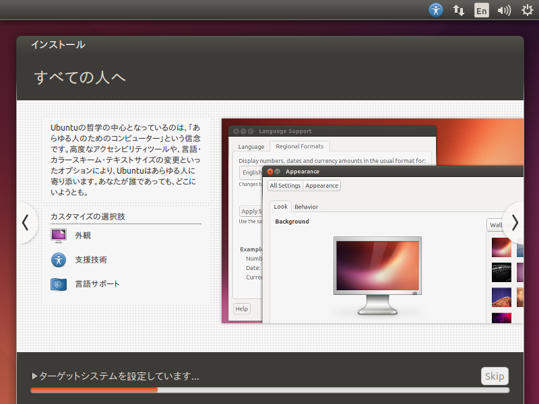Viewport: 539px width, 404px height.
Task: Expand the installation details triangle
Action: (34, 376)
